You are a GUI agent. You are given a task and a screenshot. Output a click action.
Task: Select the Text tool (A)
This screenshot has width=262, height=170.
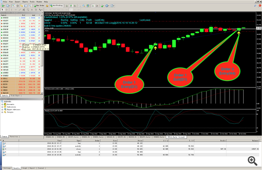(x=32, y=10)
